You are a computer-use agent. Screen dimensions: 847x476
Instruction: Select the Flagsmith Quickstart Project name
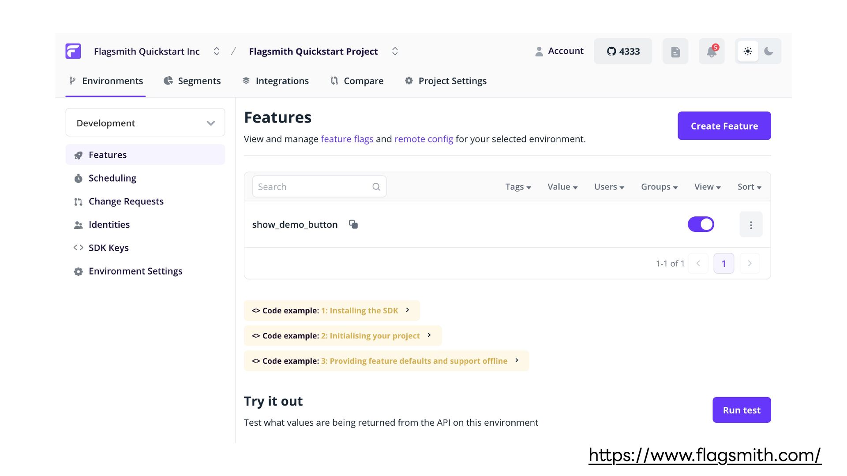313,52
